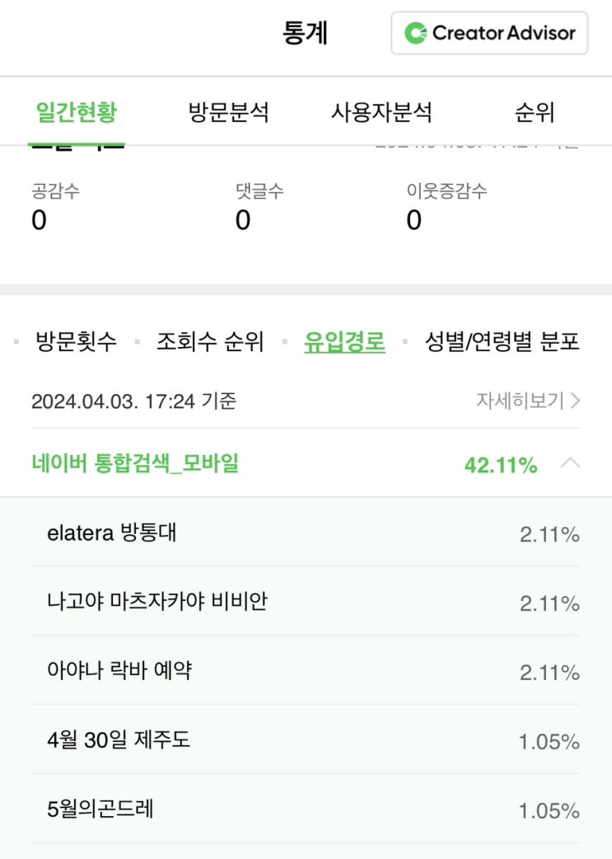Select the 나고야 마츠자카야 비비안 keyword
The image size is (612, 859).
click(x=157, y=602)
